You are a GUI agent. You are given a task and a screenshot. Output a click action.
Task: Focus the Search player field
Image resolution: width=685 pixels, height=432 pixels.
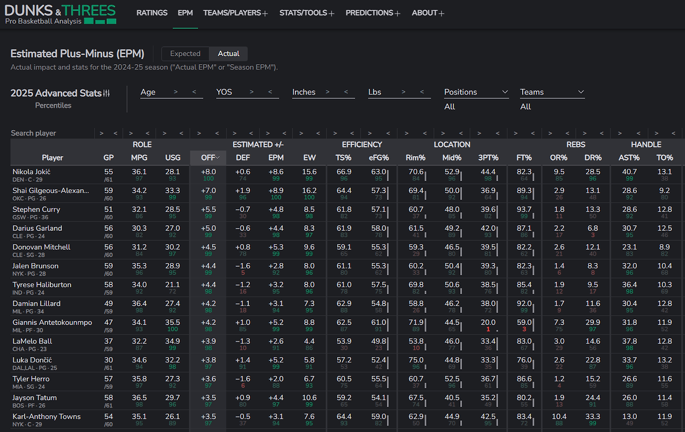(51, 133)
